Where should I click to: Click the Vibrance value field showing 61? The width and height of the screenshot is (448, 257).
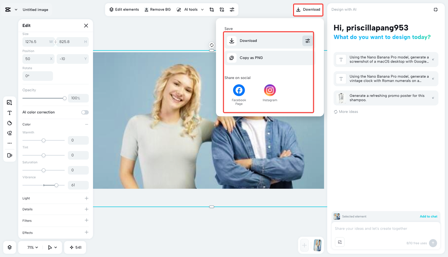pos(78,185)
